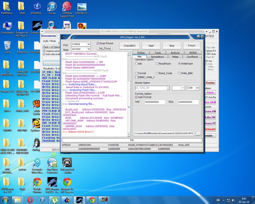Click the Add address input field

pos(155,102)
